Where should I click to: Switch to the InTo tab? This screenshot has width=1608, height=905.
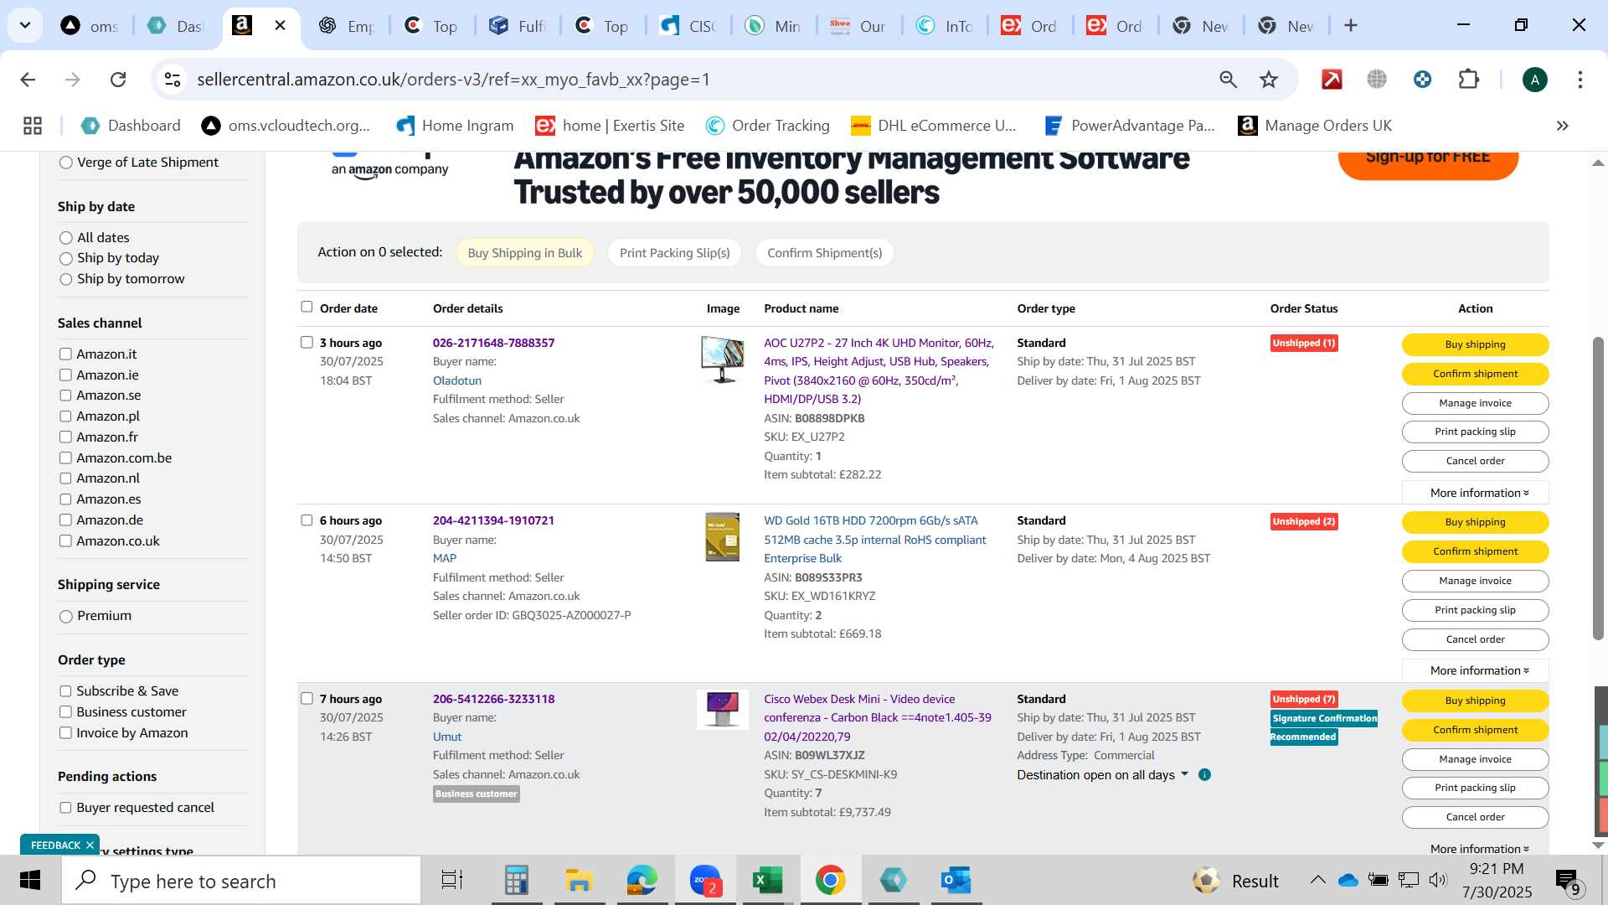945,26
